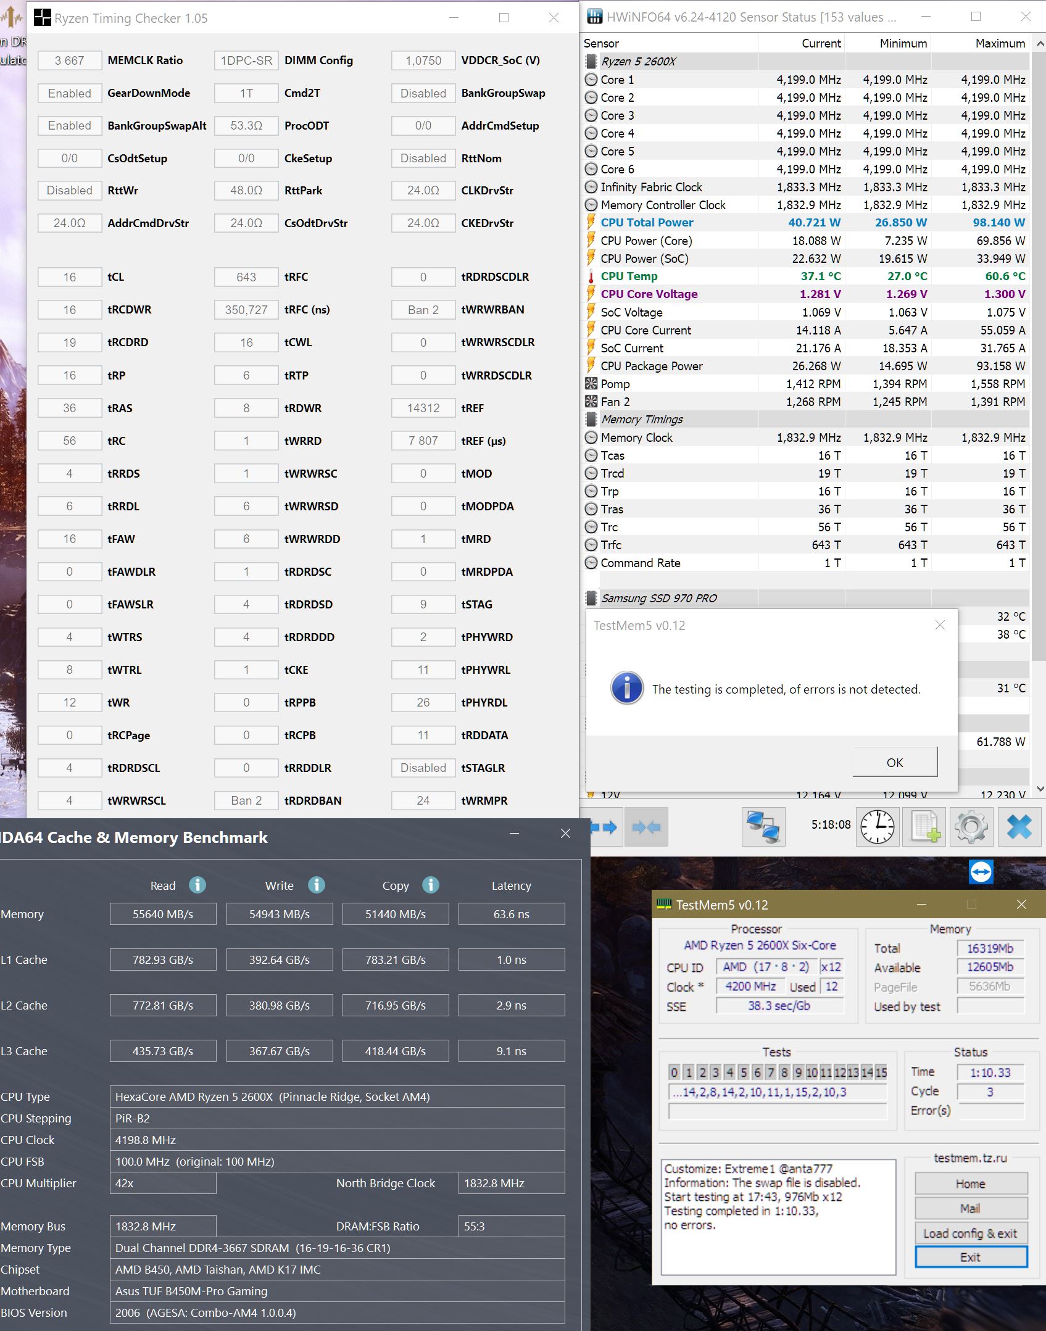Close the TestMem5 completion dialog with X

(940, 625)
